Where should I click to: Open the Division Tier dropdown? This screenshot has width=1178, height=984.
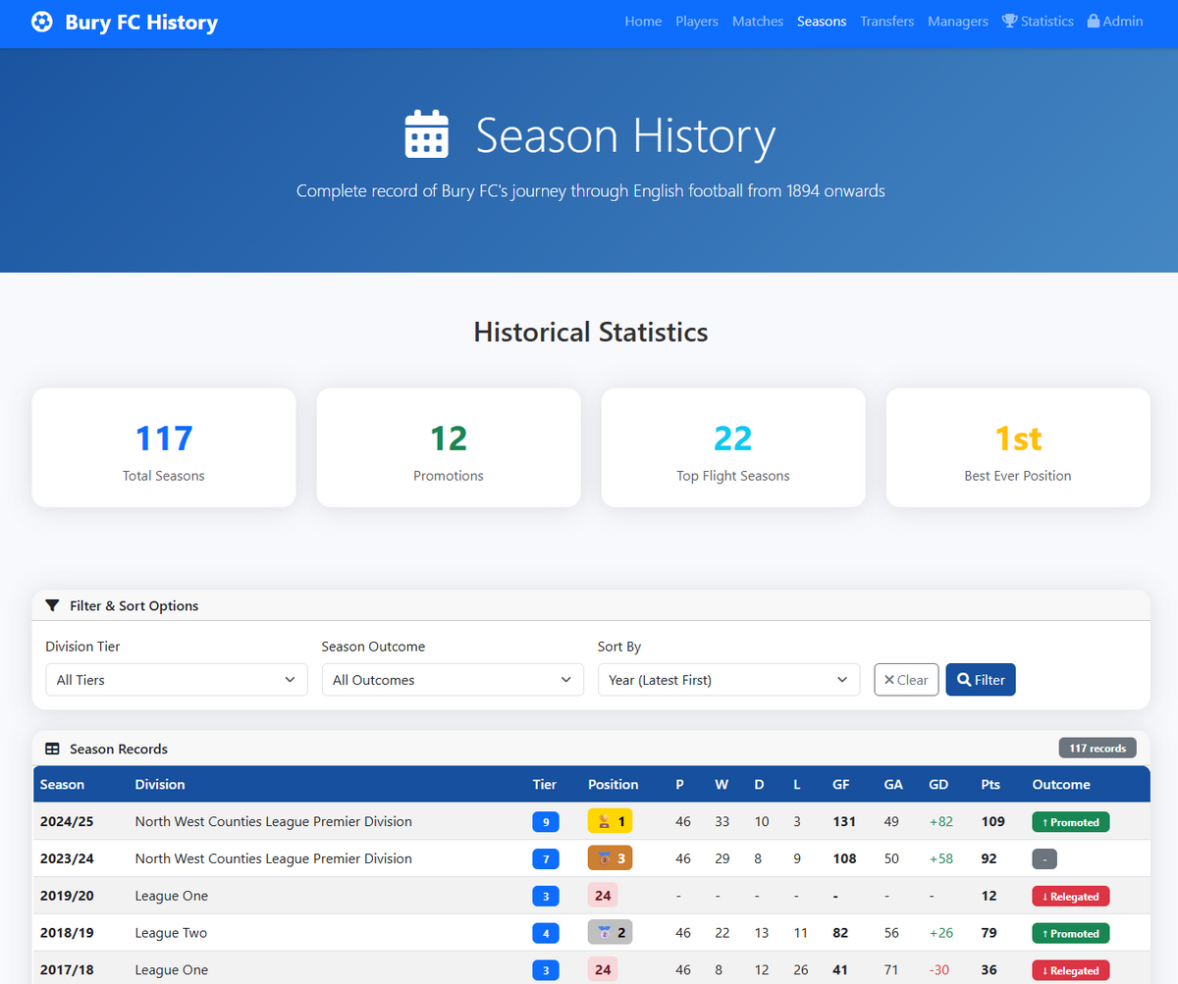click(177, 680)
